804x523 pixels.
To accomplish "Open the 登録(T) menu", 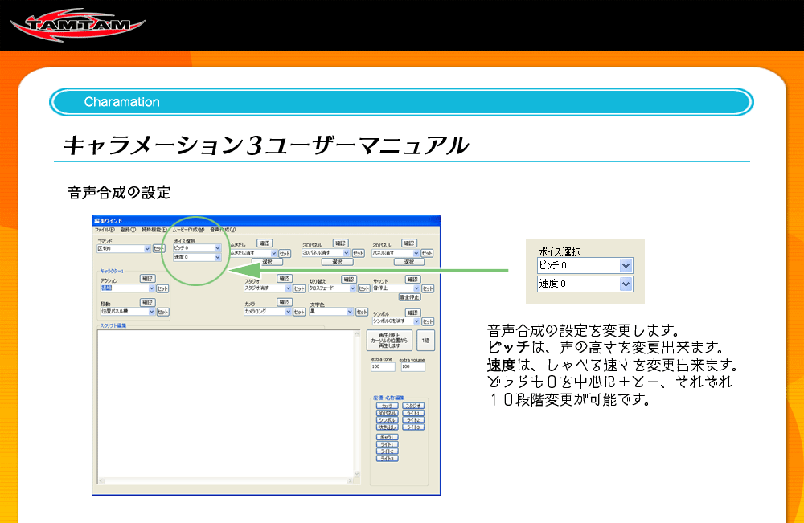I will 128,230.
